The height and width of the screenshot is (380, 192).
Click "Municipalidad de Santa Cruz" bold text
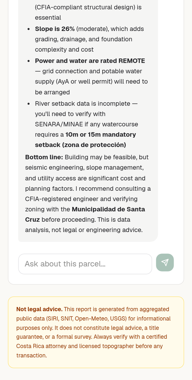tap(85, 214)
